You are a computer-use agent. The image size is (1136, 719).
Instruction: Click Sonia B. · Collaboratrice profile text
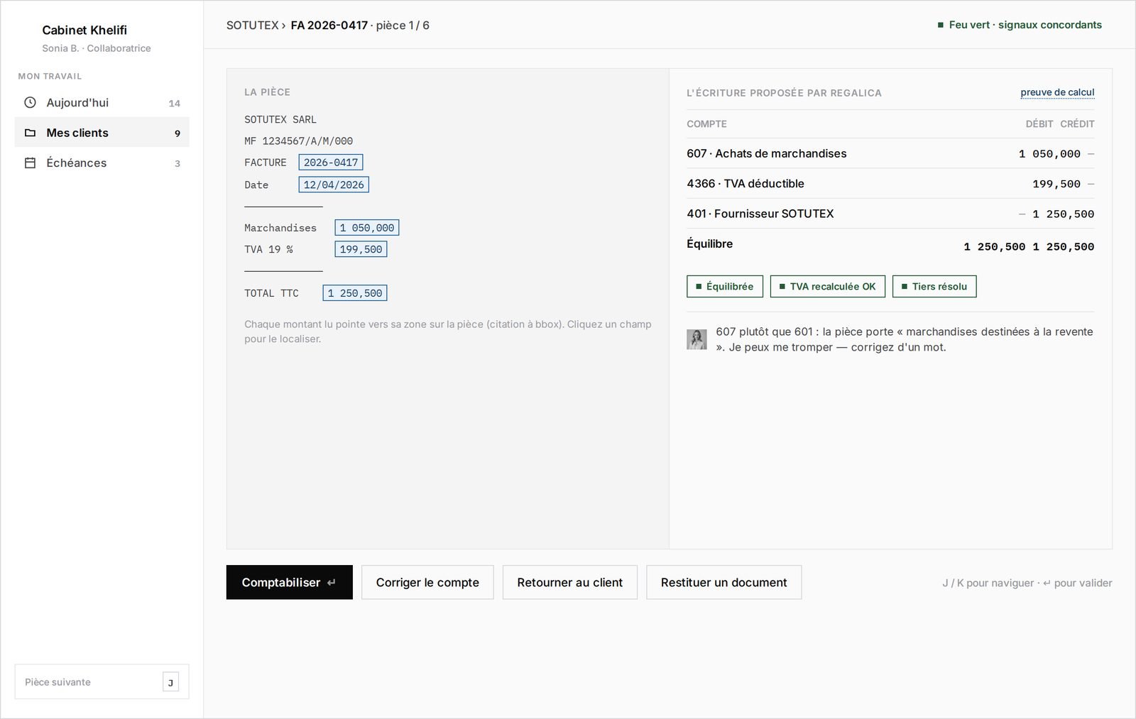click(x=97, y=48)
